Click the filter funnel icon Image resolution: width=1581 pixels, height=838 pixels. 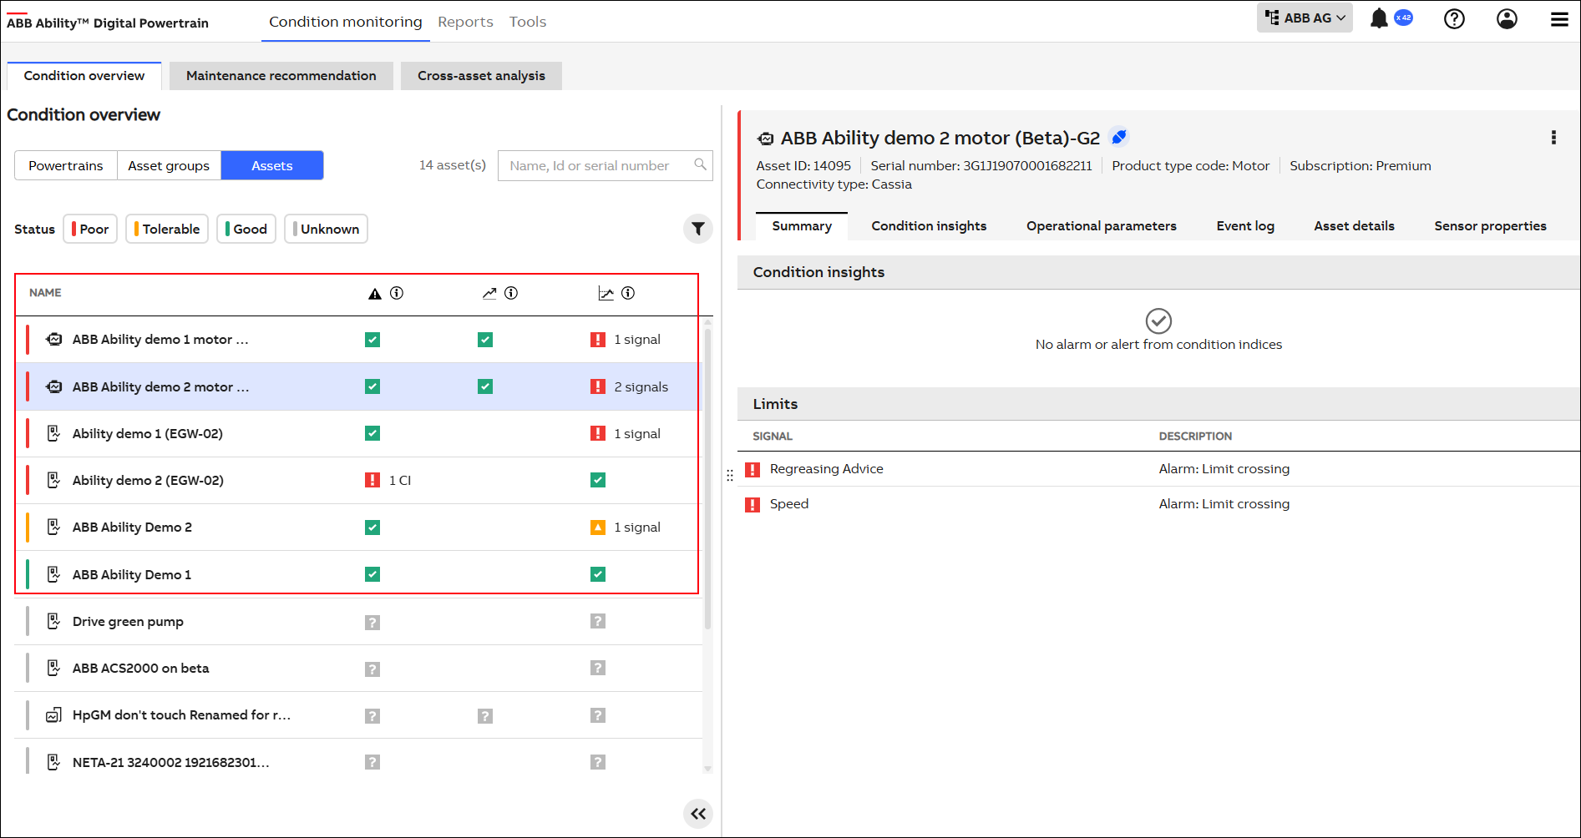pos(698,229)
